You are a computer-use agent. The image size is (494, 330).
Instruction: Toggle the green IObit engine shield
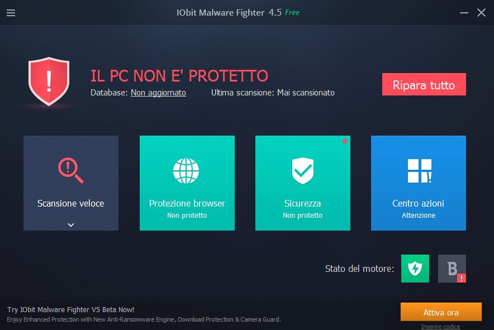point(415,269)
